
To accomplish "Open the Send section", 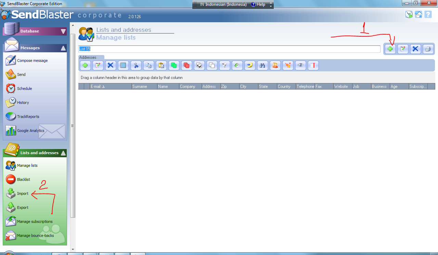I will coord(16,75).
